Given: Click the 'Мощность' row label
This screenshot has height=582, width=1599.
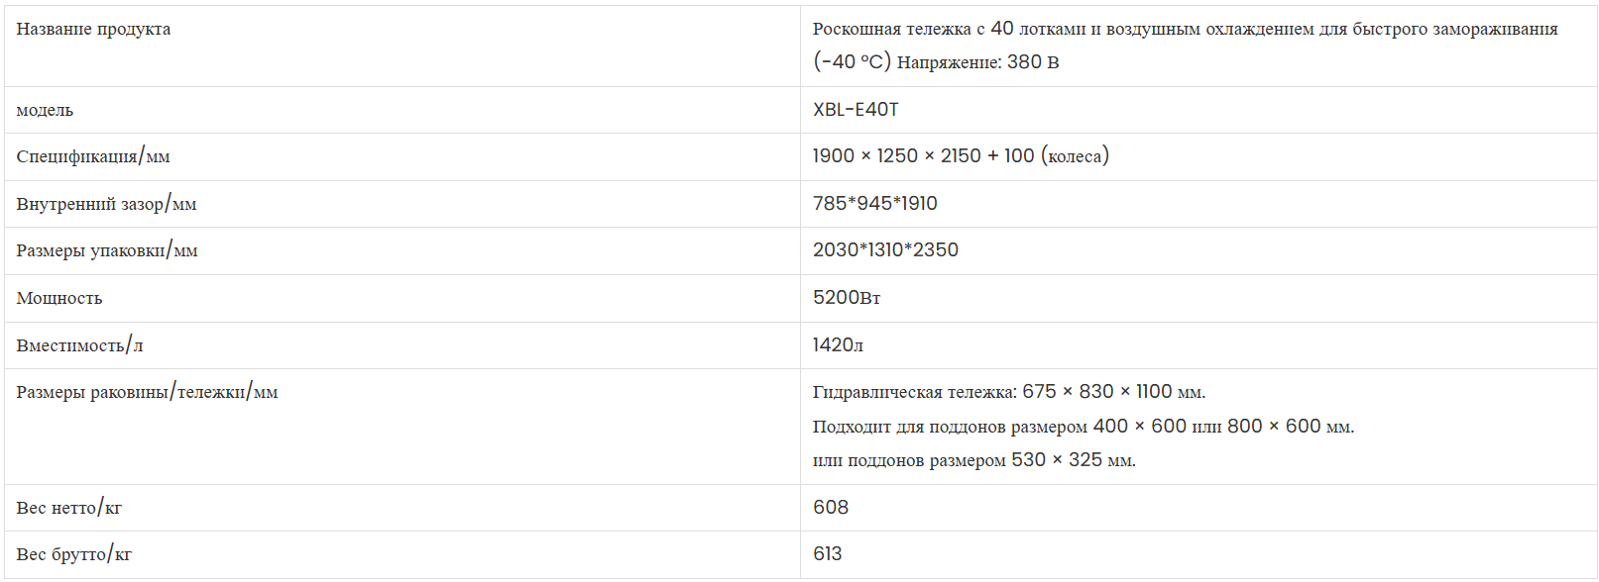Looking at the screenshot, I should pyautogui.click(x=59, y=298).
